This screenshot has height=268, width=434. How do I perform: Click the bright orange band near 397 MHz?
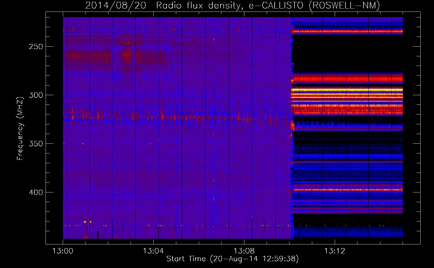tap(348, 190)
